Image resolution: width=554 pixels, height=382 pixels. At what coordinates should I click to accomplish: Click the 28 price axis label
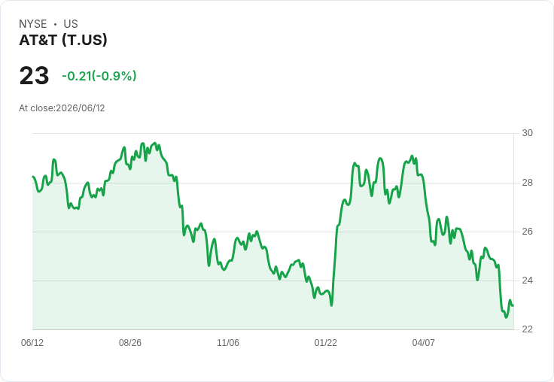click(527, 183)
